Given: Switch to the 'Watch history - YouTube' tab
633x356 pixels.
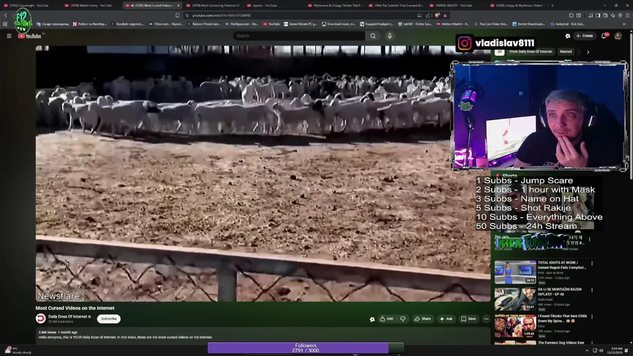Looking at the screenshot, I should [x=90, y=5].
